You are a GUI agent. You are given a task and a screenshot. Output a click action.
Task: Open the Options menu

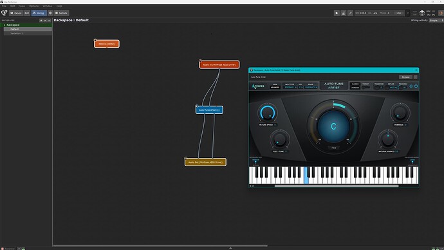click(33, 6)
